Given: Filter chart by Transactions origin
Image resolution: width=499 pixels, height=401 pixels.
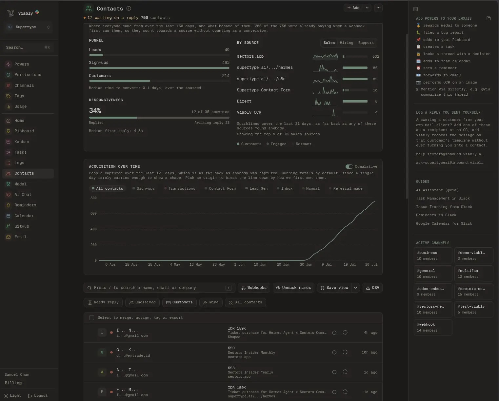Looking at the screenshot, I should tap(180, 189).
